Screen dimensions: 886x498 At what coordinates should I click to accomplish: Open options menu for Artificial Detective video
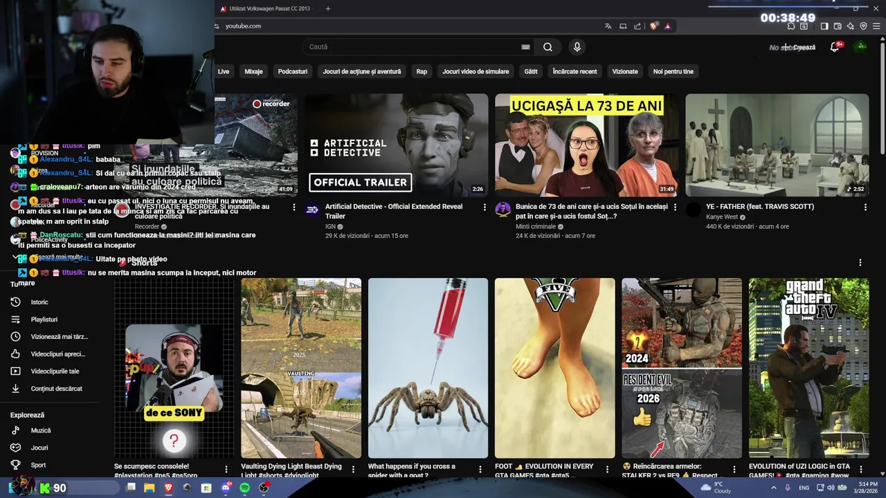click(x=485, y=207)
